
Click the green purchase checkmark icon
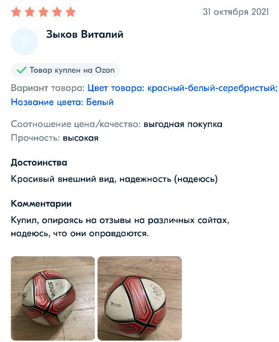(x=21, y=70)
